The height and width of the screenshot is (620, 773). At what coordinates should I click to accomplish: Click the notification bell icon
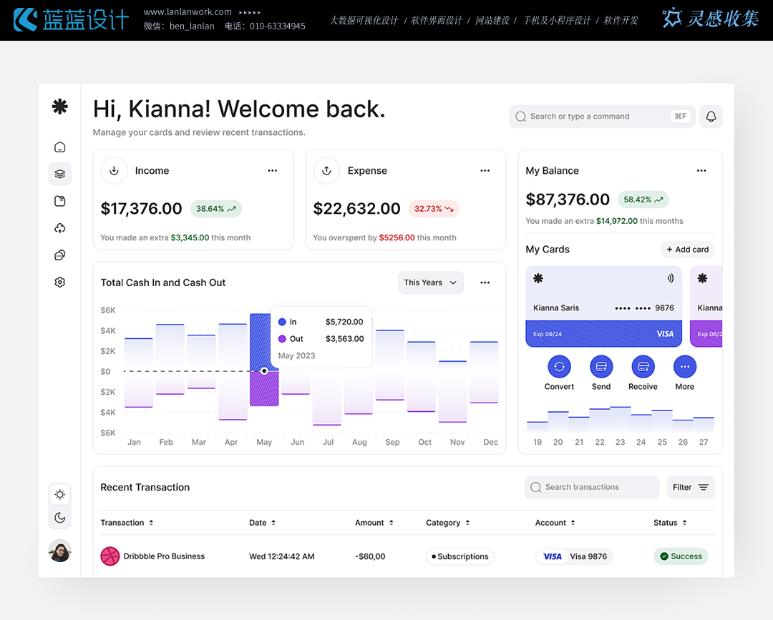point(711,117)
